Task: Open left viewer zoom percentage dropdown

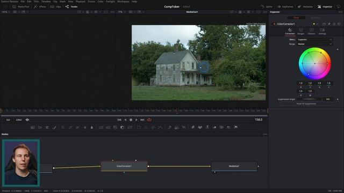Action: [x=6, y=12]
